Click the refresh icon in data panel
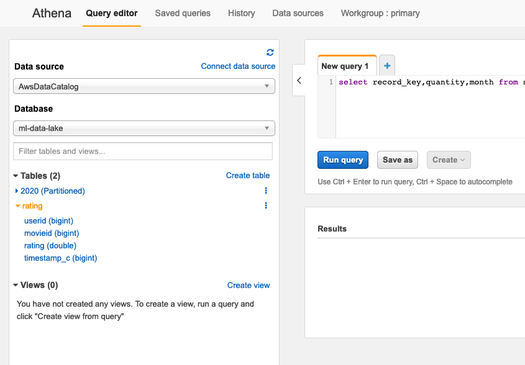Viewport: 525px width, 365px height. (270, 52)
